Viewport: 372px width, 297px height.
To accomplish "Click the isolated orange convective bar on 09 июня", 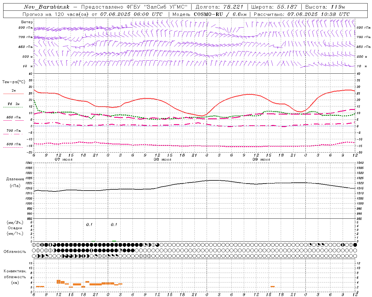I will pos(272,287).
